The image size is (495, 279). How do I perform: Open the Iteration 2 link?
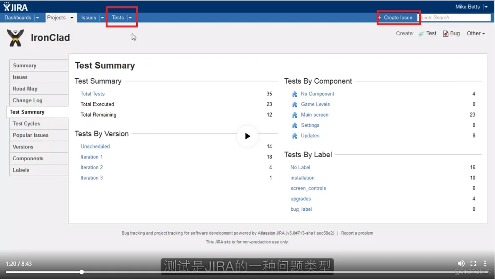coord(92,167)
